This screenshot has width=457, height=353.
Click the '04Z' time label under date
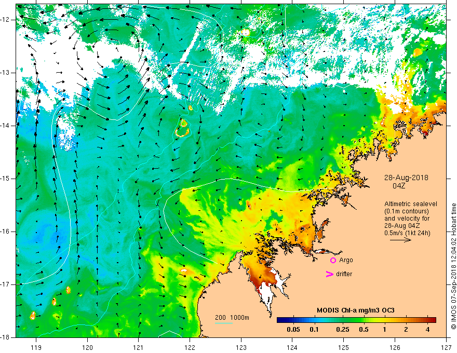point(399,186)
